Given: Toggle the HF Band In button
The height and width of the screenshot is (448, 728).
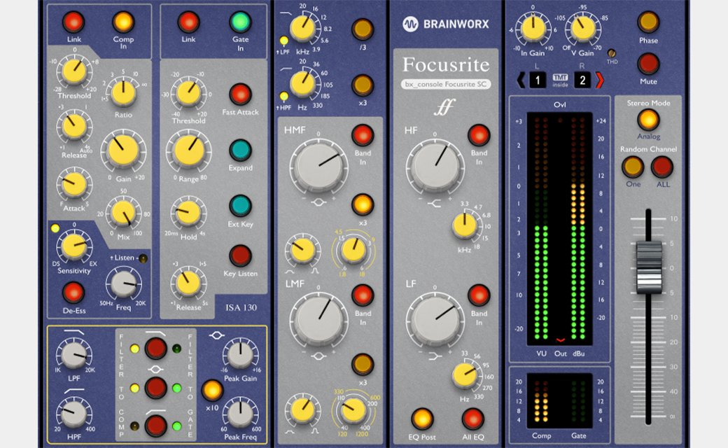Looking at the screenshot, I should (478, 135).
